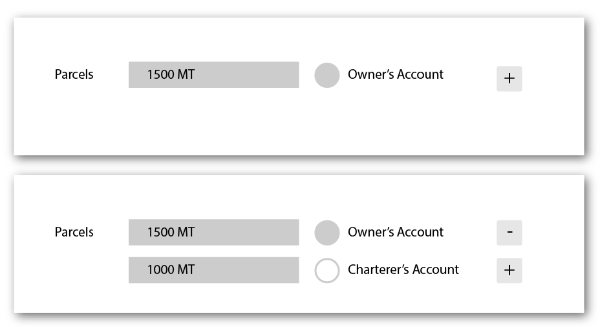Viewport: 600px width, 327px height.
Task: Click the plus button beside Charterer's Account
Action: coord(509,270)
